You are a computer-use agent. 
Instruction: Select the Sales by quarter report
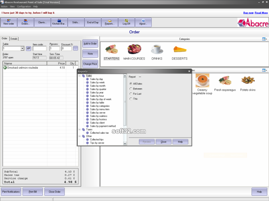click(98, 89)
